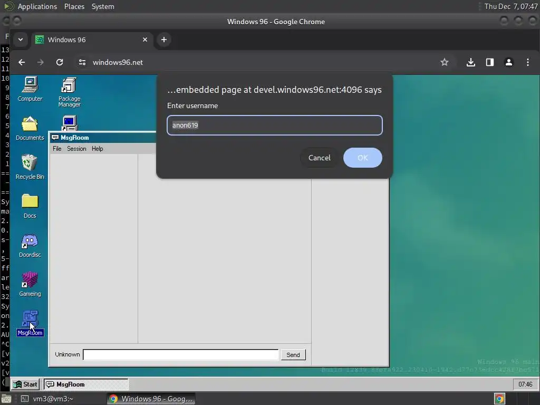Select the Windows 96 browser tab
The image size is (540, 405).
(91, 40)
